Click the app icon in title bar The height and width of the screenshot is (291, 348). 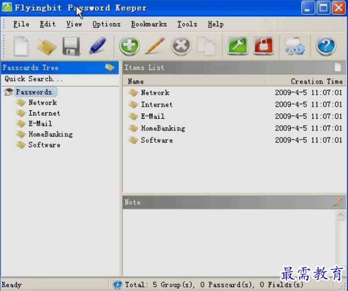7,7
